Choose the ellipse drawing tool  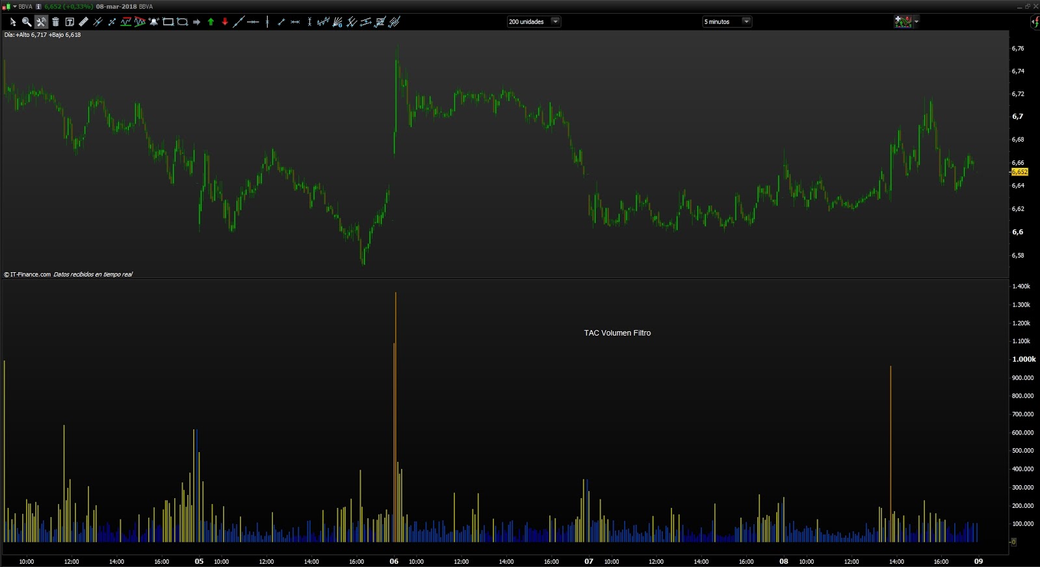tap(183, 22)
